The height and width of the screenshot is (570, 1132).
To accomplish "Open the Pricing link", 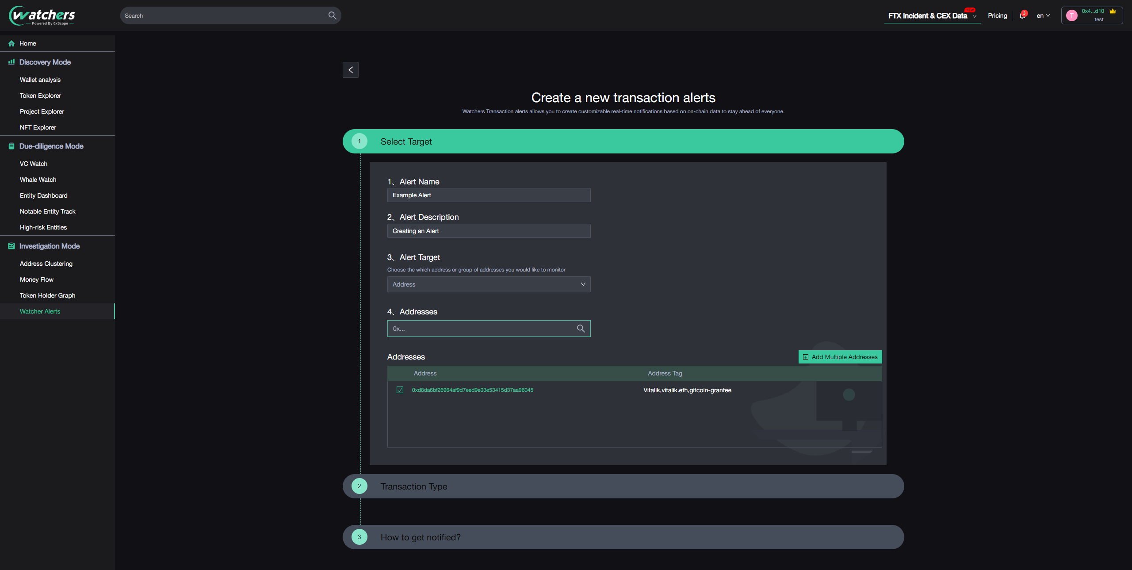I will pyautogui.click(x=997, y=15).
